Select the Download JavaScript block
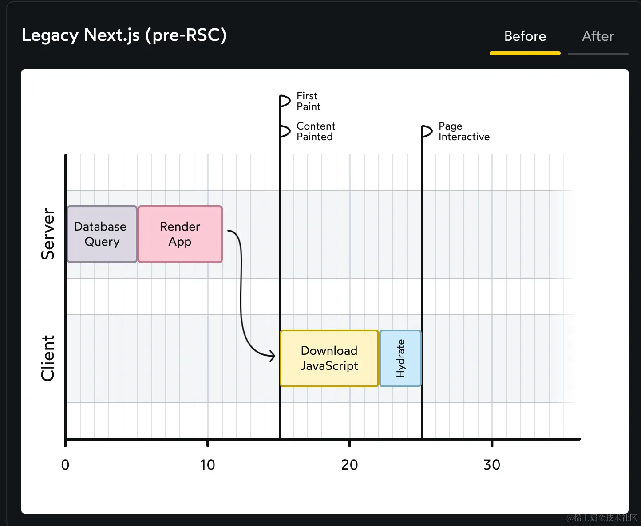Image resolution: width=641 pixels, height=526 pixels. (x=329, y=358)
